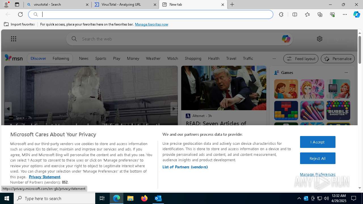Open List of Partners (vendors) link

185,167
